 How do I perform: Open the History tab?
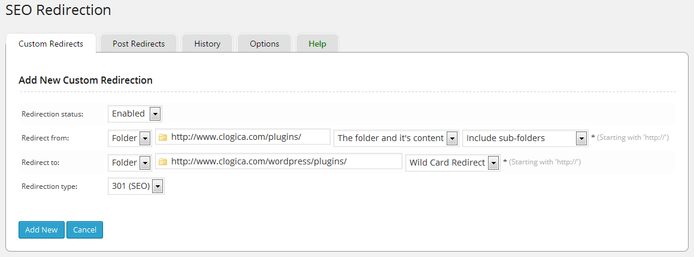pyautogui.click(x=207, y=44)
